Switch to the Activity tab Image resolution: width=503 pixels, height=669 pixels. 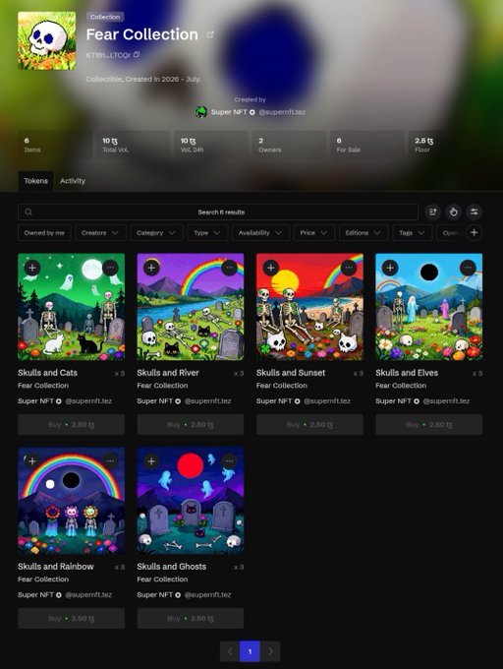[73, 181]
